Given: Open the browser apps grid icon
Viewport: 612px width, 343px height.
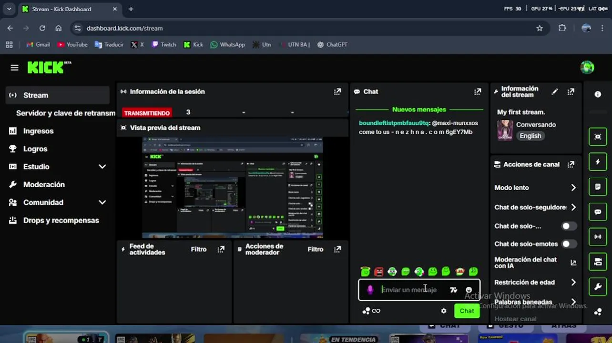Looking at the screenshot, I should tap(9, 44).
